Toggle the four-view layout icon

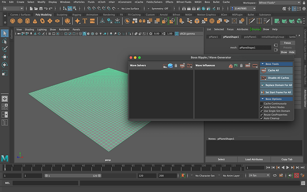click(x=4, y=106)
